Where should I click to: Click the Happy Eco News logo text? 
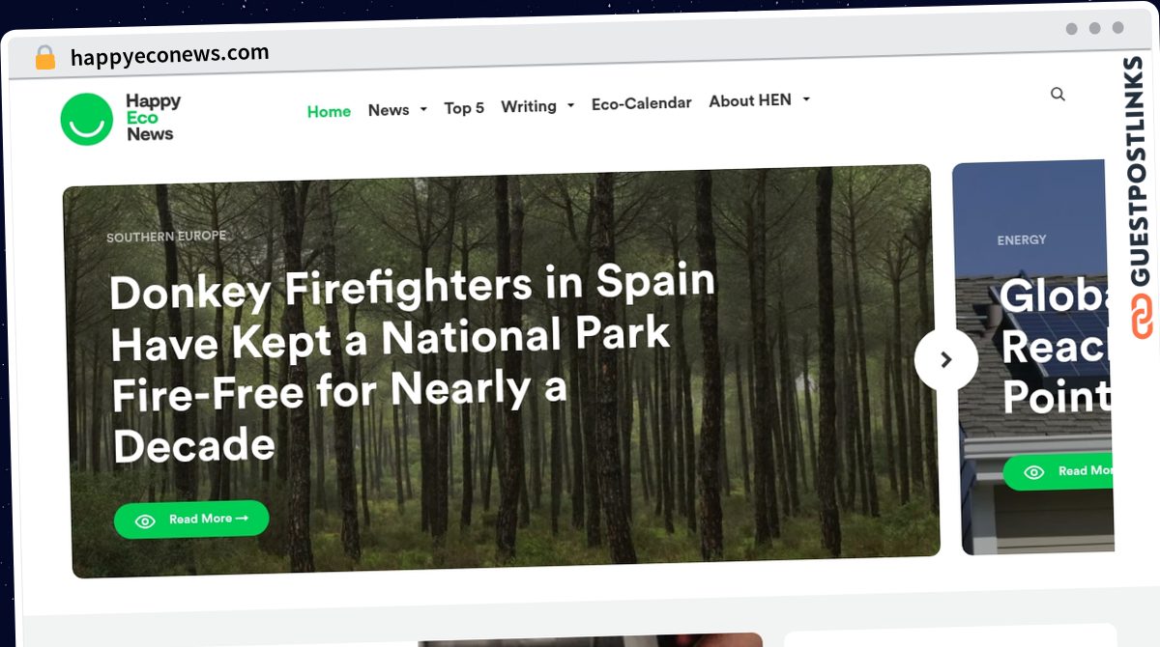153,118
